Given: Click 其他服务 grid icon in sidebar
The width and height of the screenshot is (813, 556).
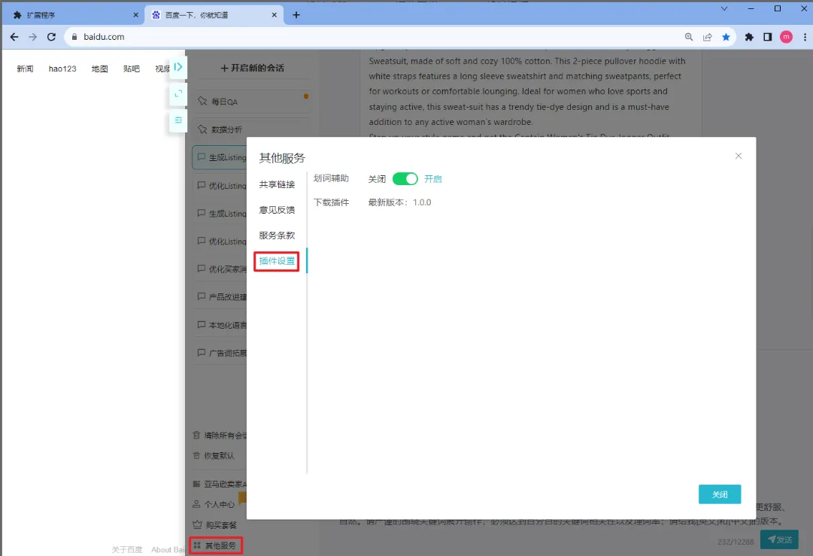Looking at the screenshot, I should pos(197,545).
